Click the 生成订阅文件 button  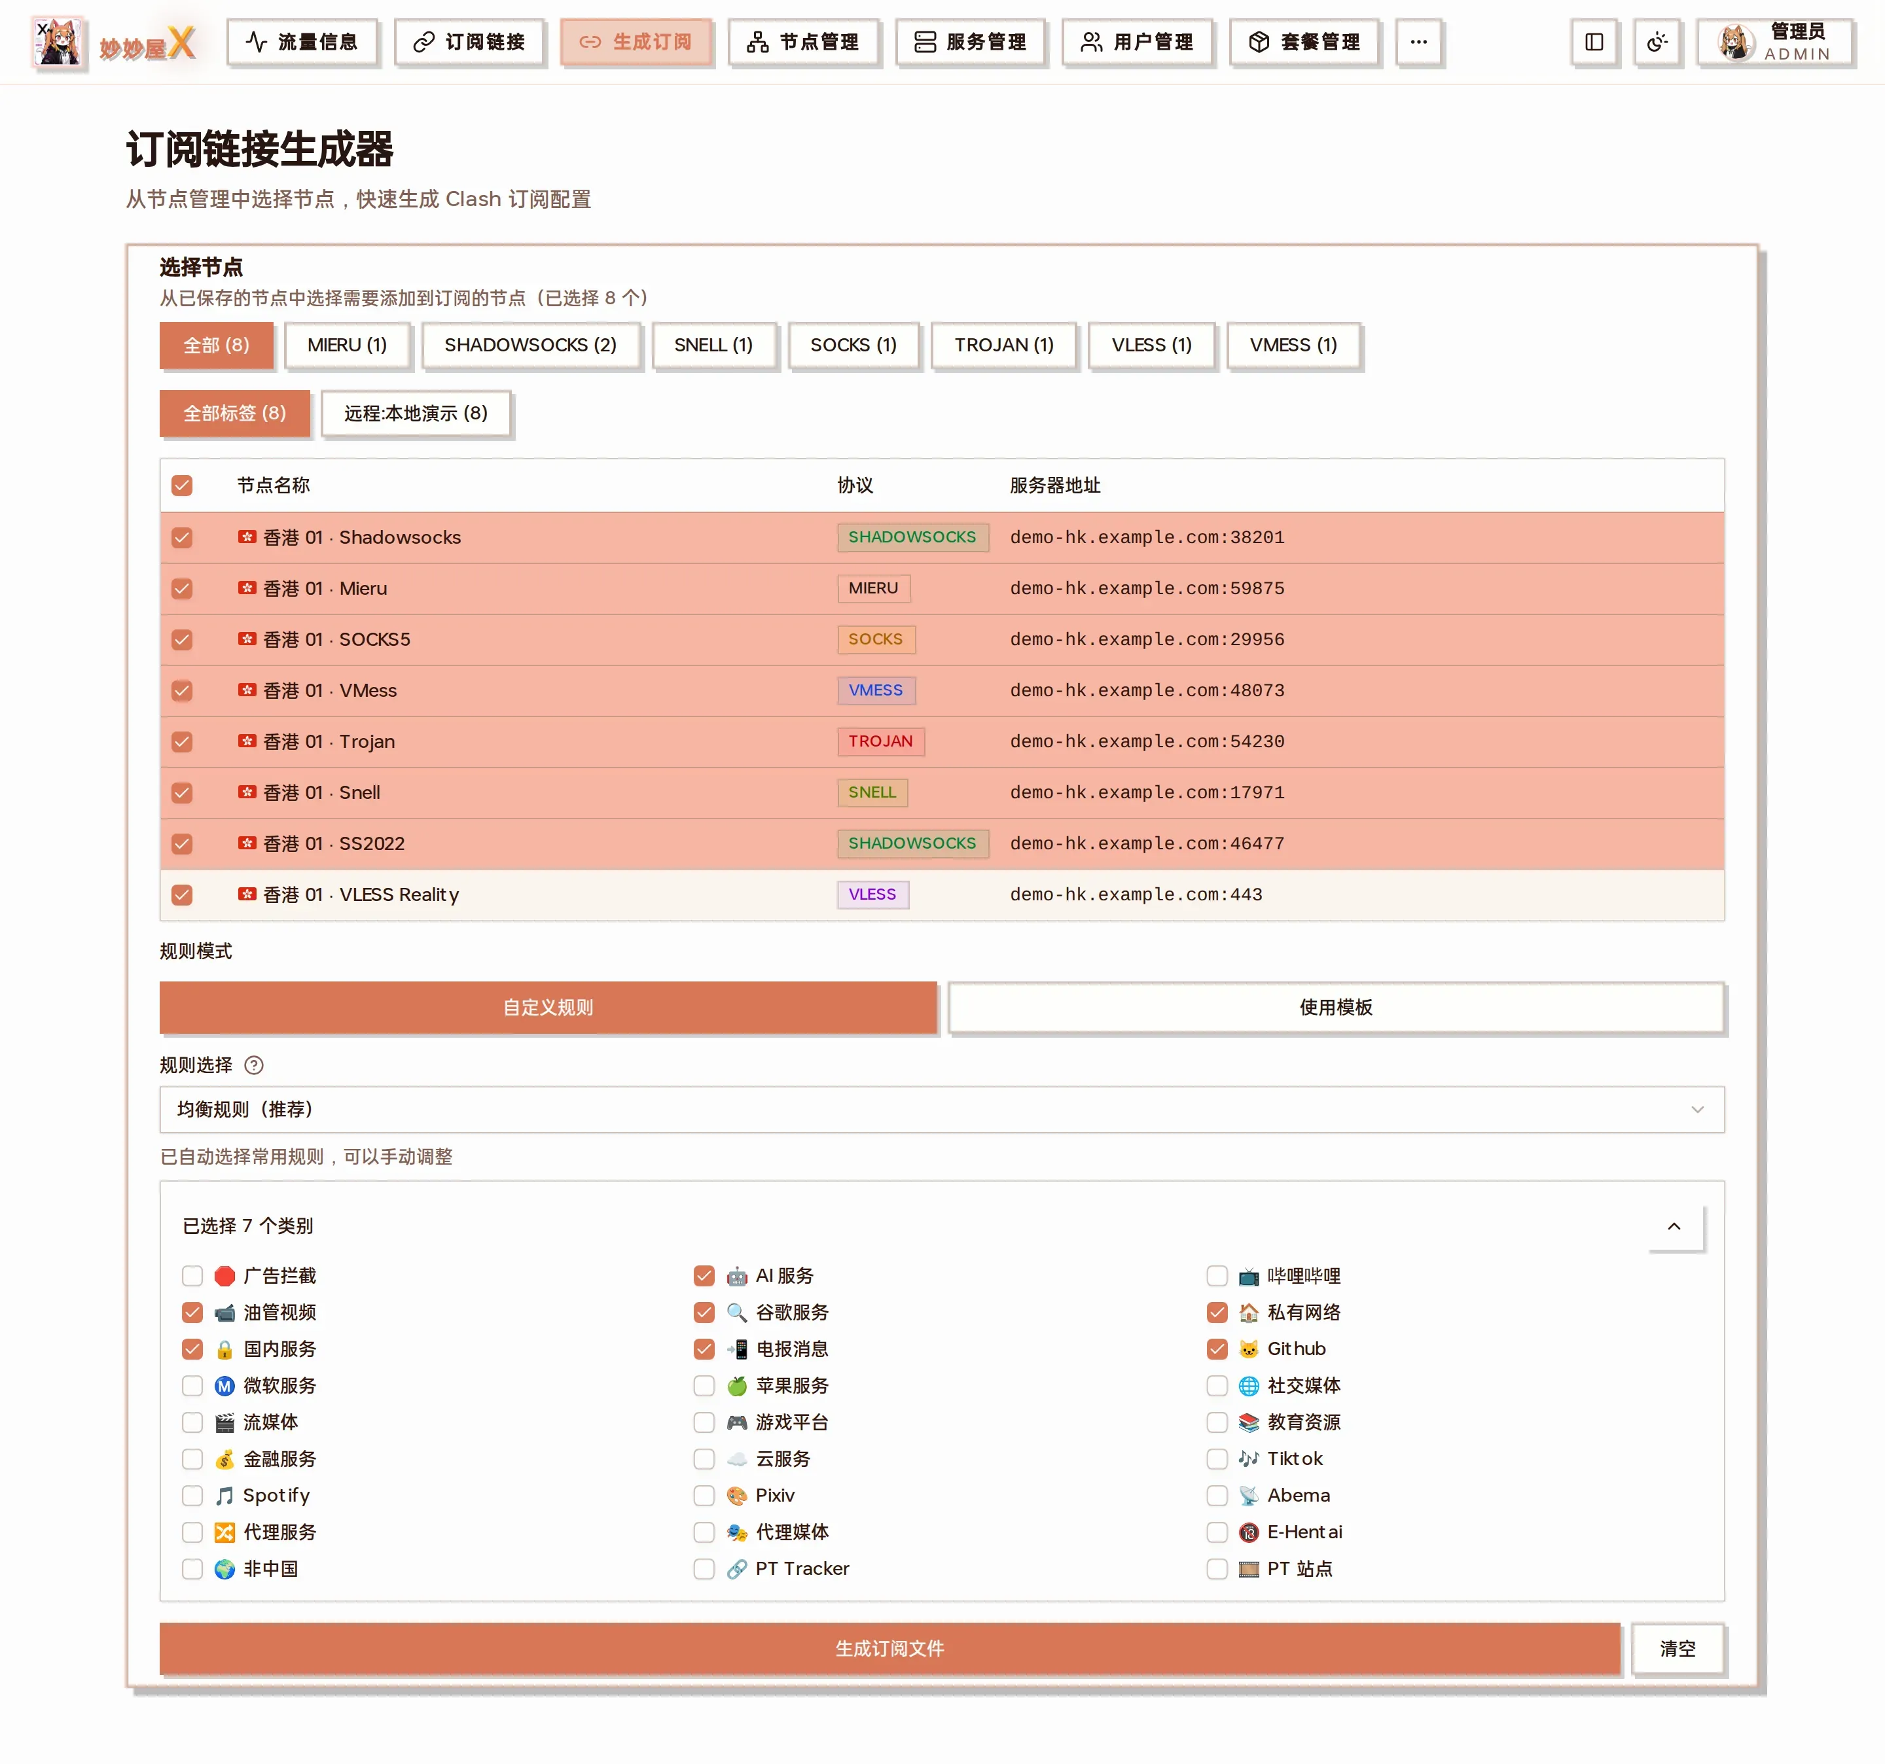point(889,1648)
